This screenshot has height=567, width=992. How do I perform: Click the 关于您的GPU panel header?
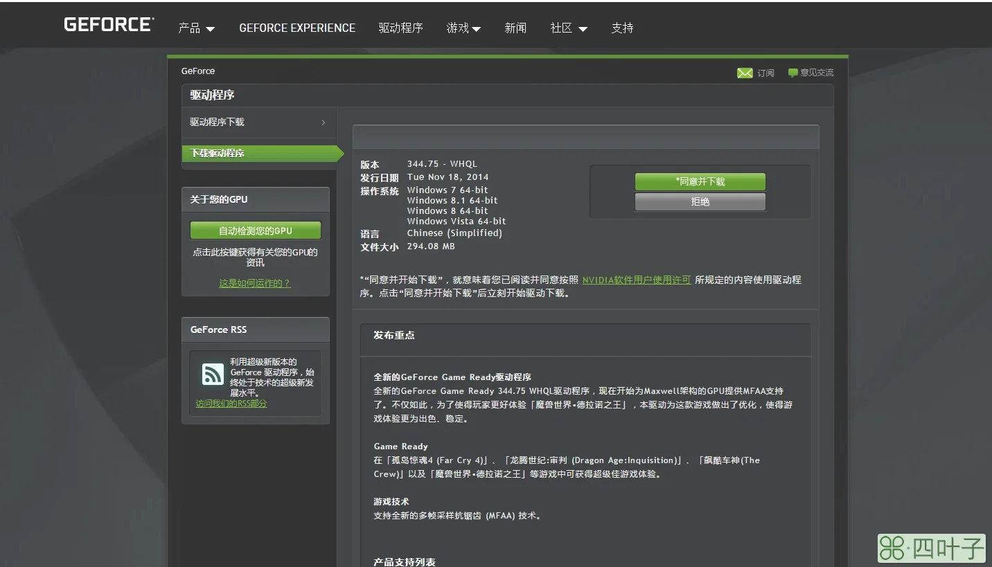(256, 199)
